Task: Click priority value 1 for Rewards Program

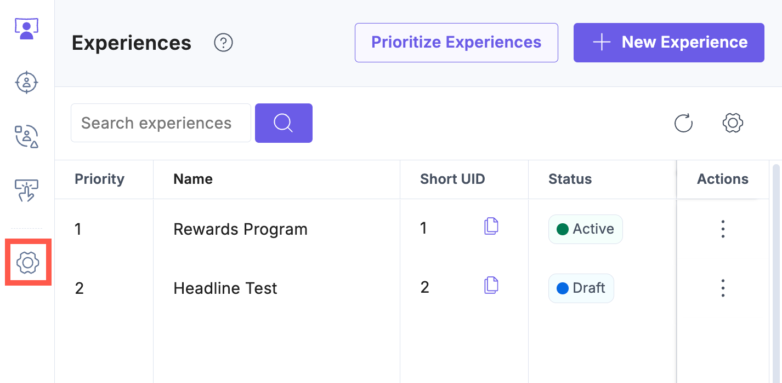Action: click(78, 229)
